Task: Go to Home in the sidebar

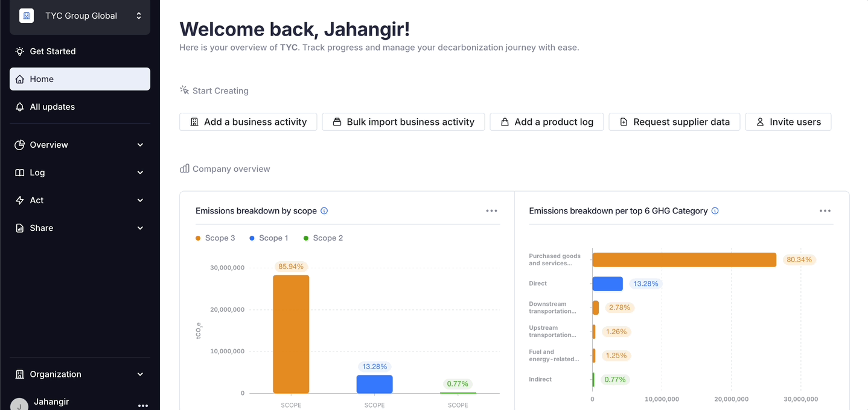Action: click(80, 79)
